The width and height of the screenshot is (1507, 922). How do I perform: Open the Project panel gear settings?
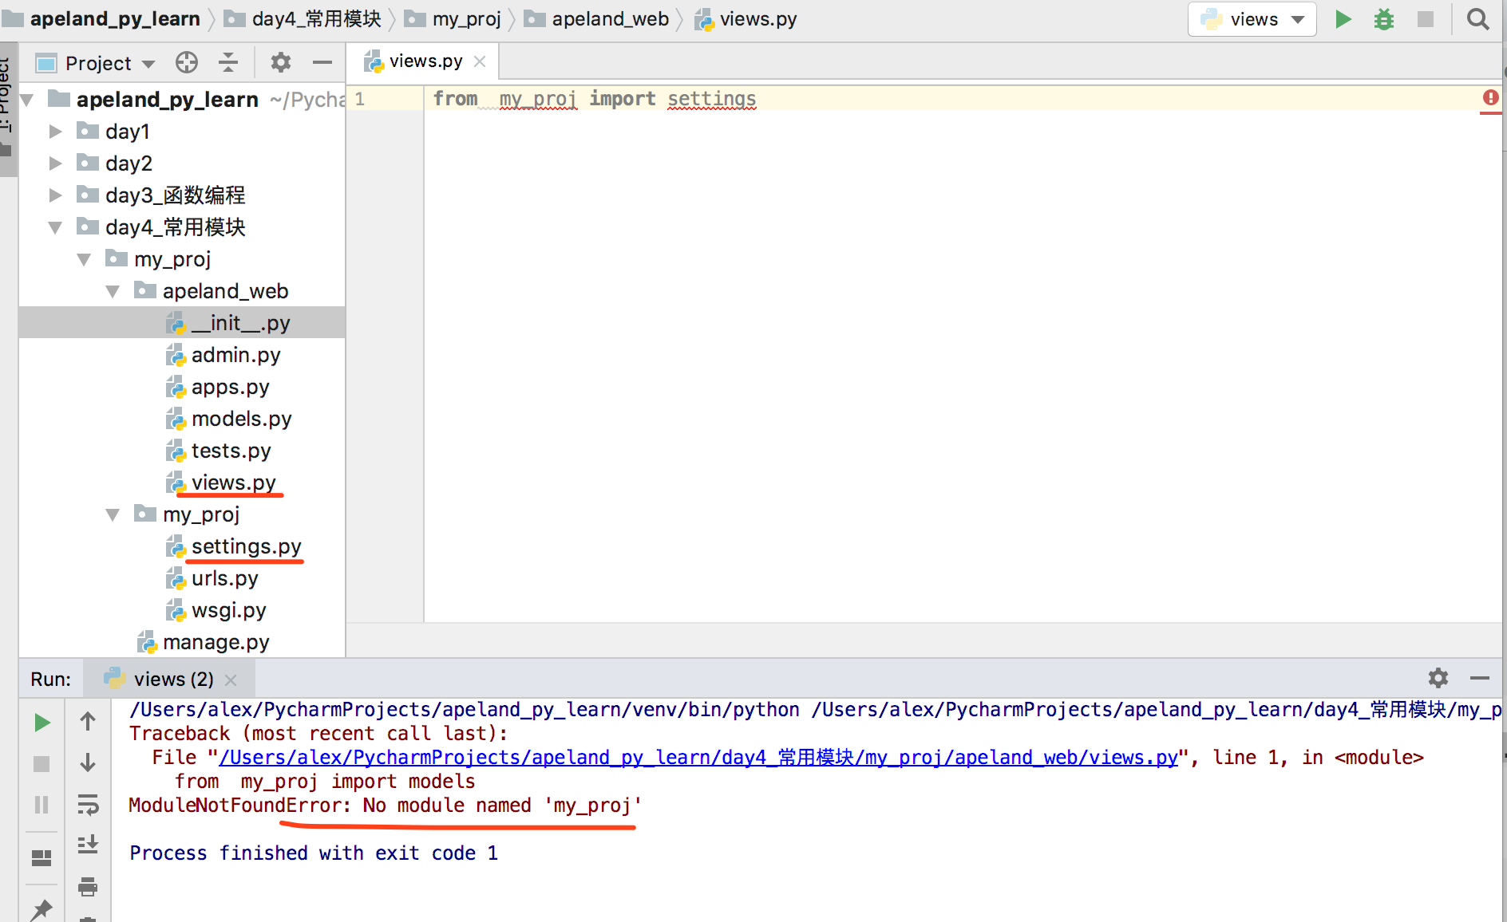[x=281, y=62]
